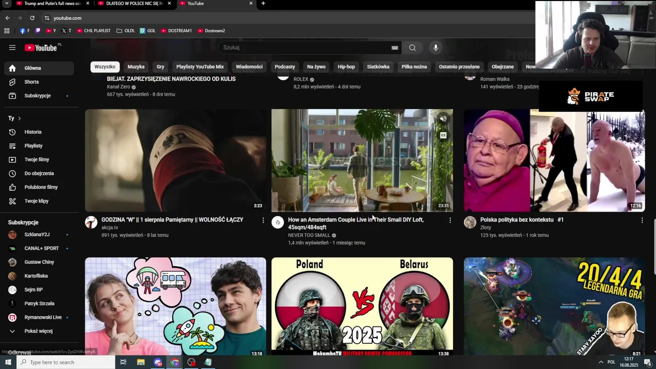Open the akcja.tv channel avatar
Viewport: 656px width, 369px height.
91,222
